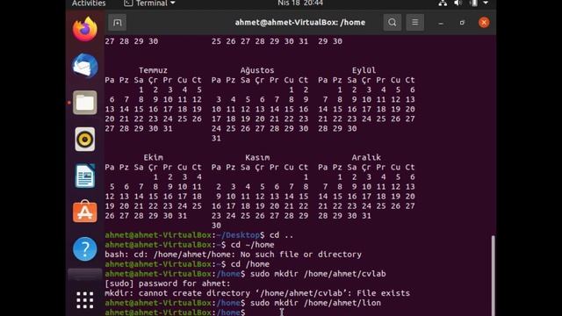Screen dimensions: 562x316
Task: Expand the system menu arrow
Action: (x=486, y=4)
